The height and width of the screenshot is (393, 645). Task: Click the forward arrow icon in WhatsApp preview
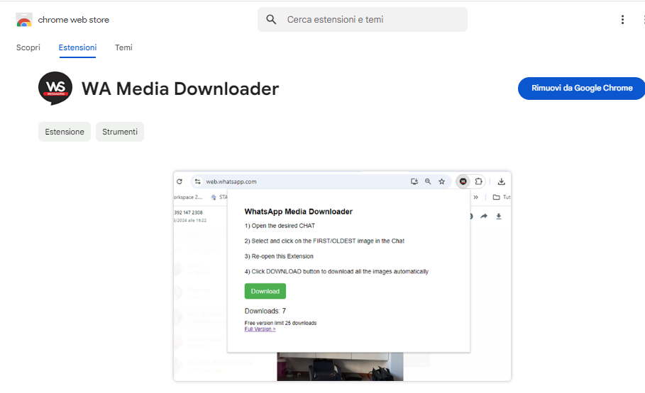click(x=484, y=217)
